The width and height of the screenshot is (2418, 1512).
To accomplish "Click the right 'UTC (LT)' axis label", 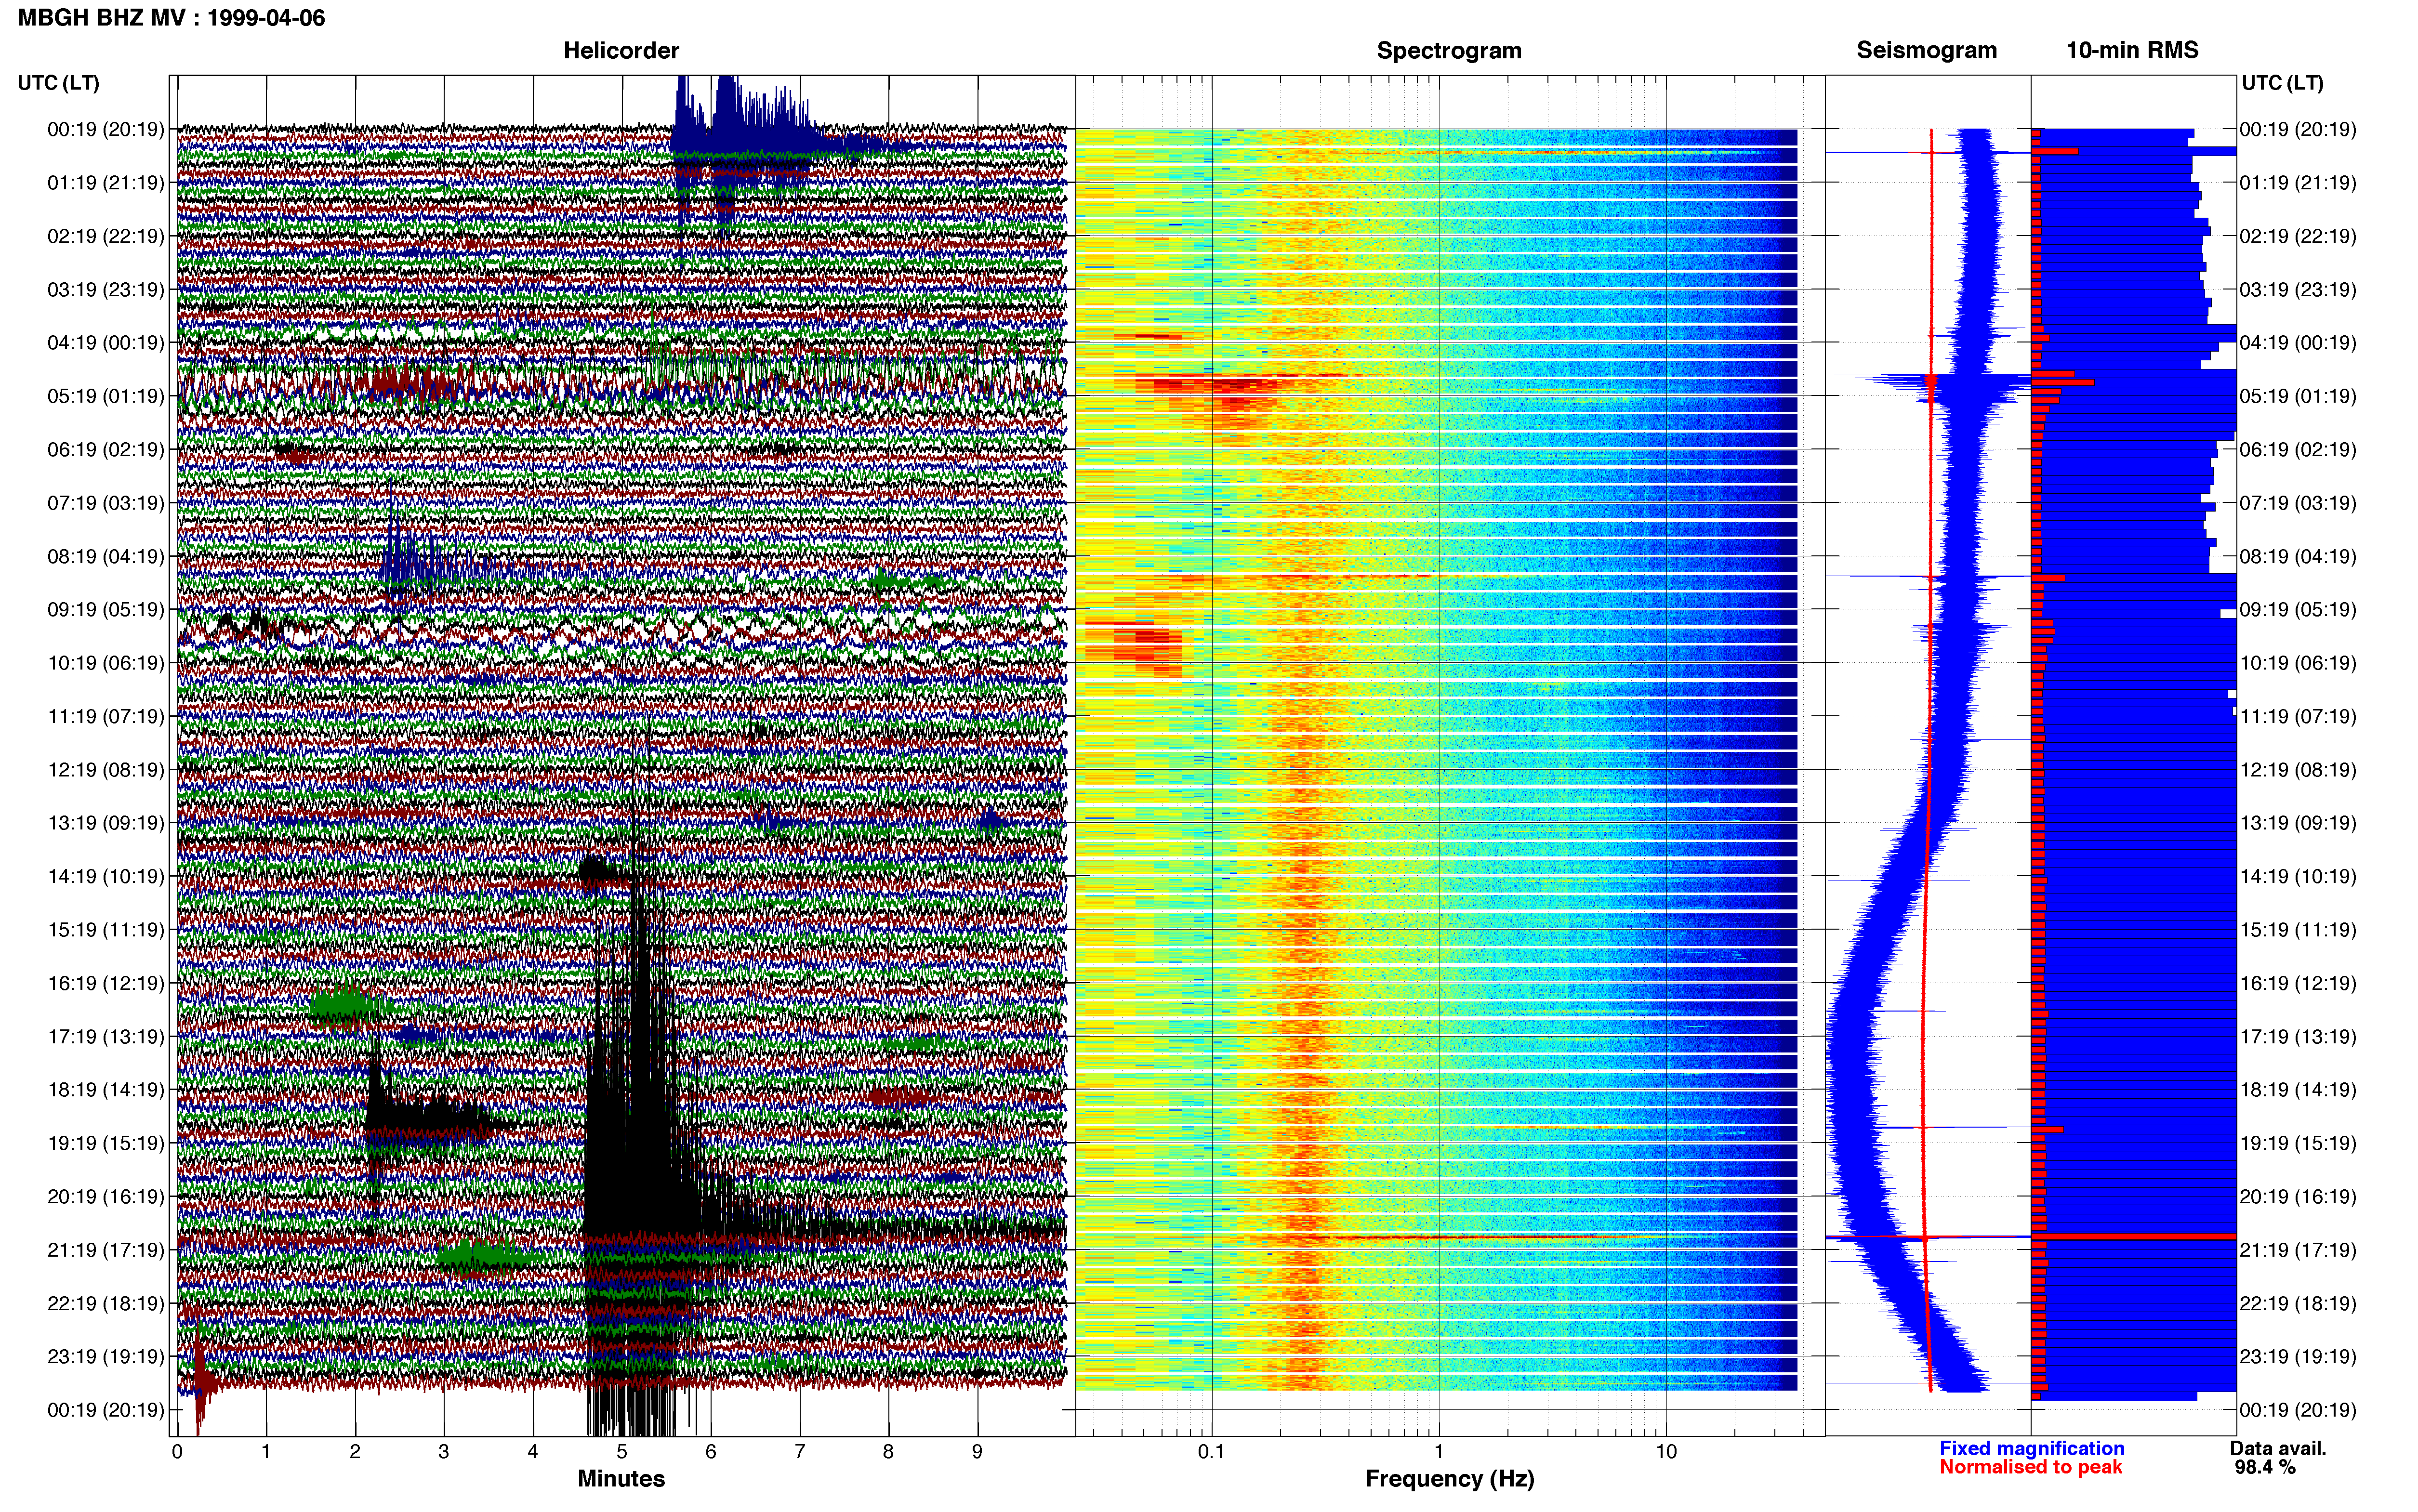I will click(x=2282, y=83).
